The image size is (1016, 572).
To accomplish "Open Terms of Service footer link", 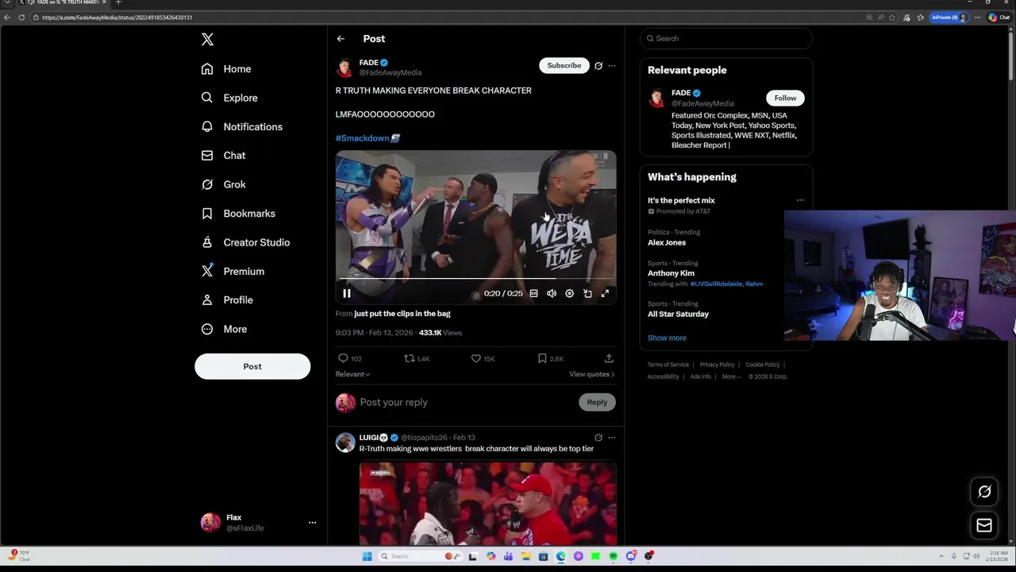I will click(x=668, y=365).
